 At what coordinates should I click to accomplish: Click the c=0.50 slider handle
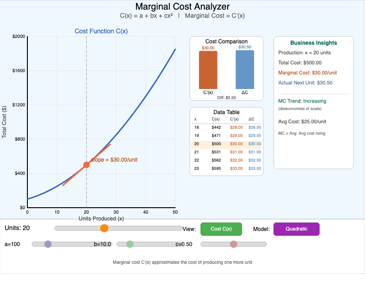click(233, 244)
